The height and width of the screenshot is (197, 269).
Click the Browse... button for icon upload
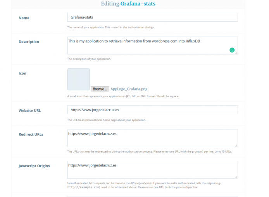click(100, 89)
